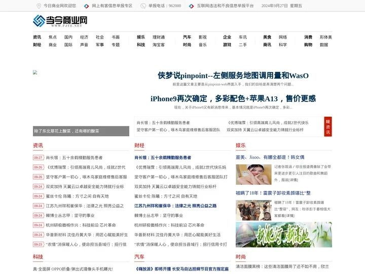Screen dimensions: 365x274
Task: Open 商业 navigation link
Action: 53,45
